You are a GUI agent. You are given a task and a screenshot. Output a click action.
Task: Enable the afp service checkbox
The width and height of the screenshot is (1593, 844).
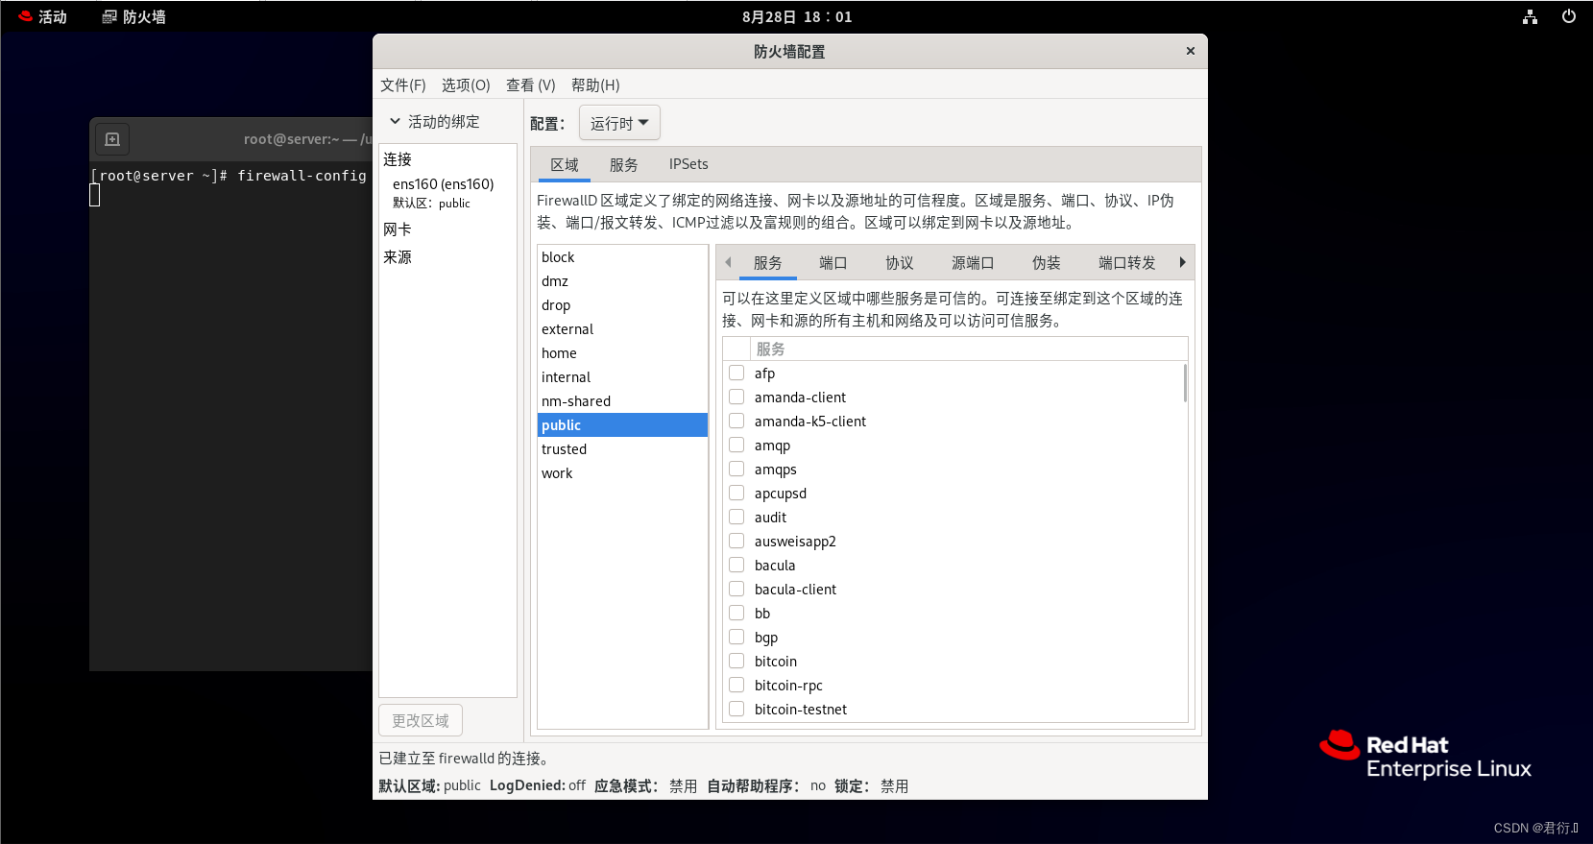pos(736,373)
